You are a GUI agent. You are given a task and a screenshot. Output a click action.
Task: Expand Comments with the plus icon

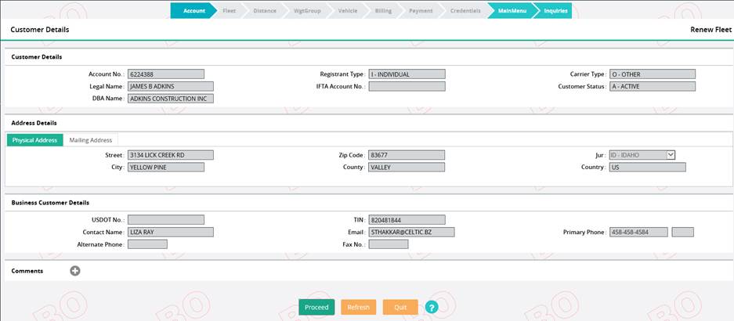pos(75,271)
